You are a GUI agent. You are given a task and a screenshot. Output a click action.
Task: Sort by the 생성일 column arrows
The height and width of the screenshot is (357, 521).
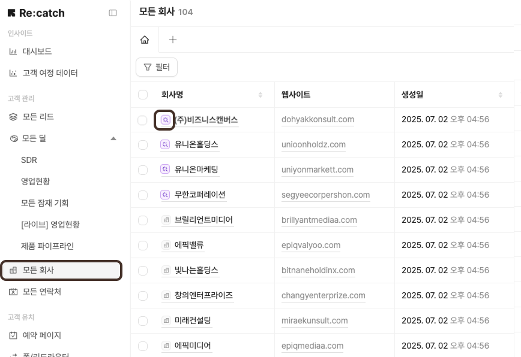501,95
